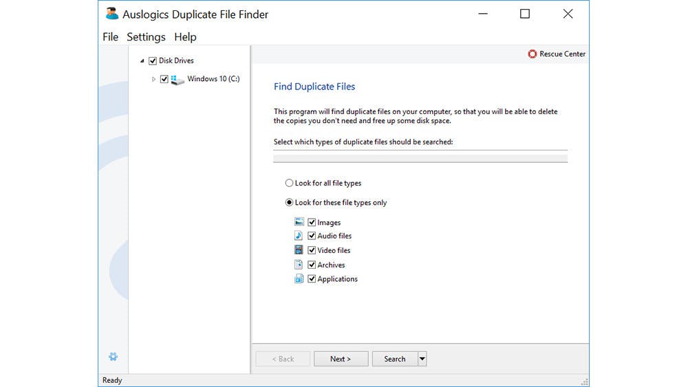
Task: Click the Windows 10 (C:) drive icon
Action: pos(178,79)
